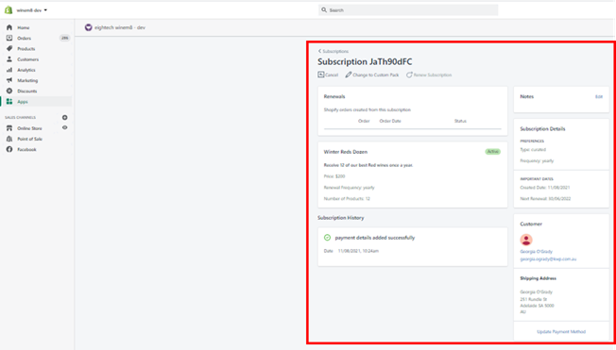This screenshot has width=616, height=350.
Task: Click the Apps grid icon
Action: coord(9,102)
